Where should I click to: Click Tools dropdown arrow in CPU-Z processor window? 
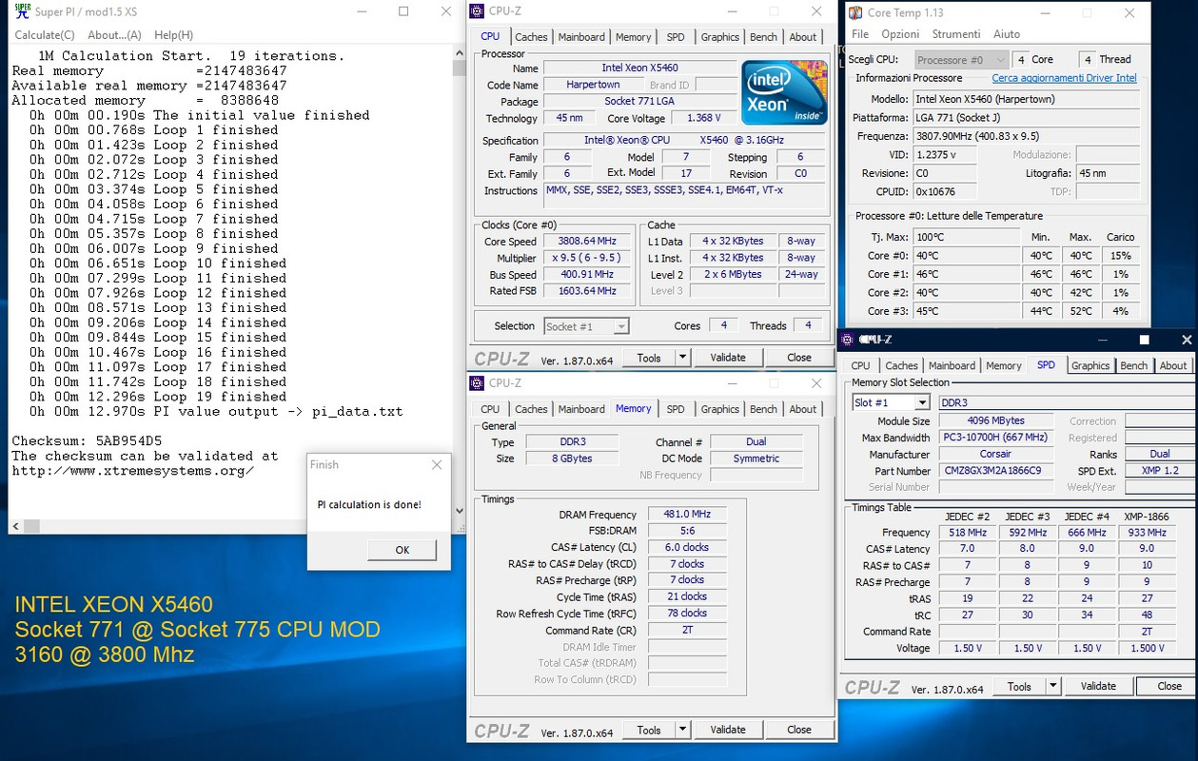coord(682,358)
